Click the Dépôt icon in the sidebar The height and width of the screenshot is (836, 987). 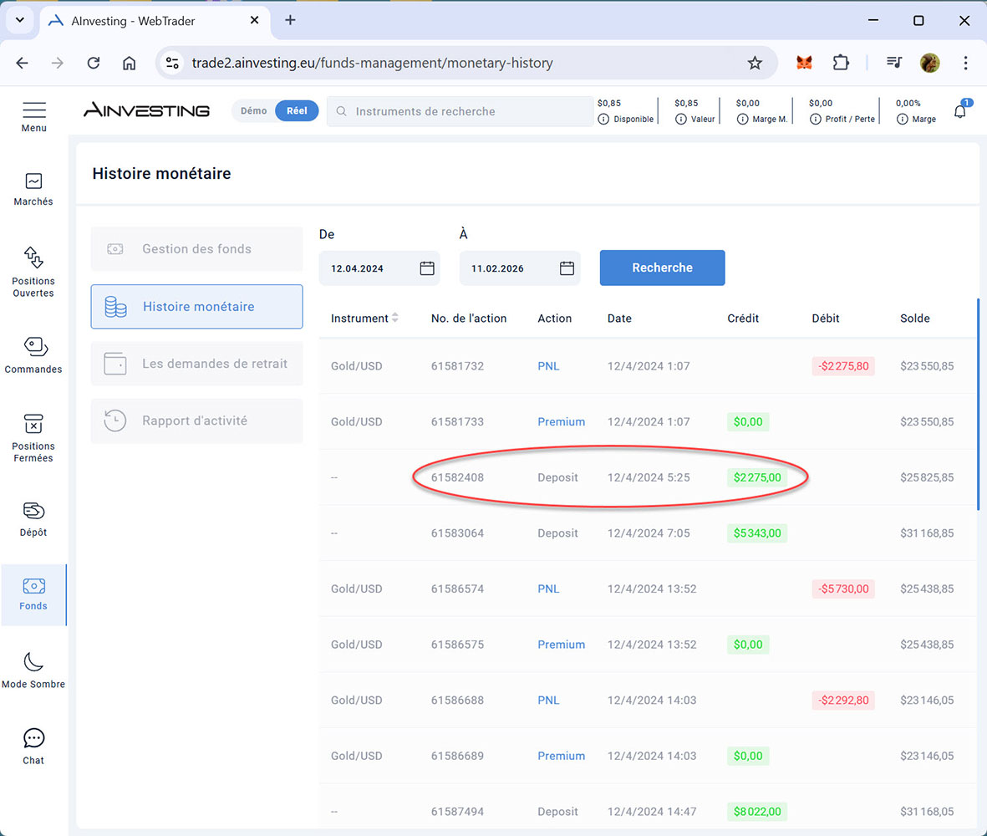[x=33, y=511]
